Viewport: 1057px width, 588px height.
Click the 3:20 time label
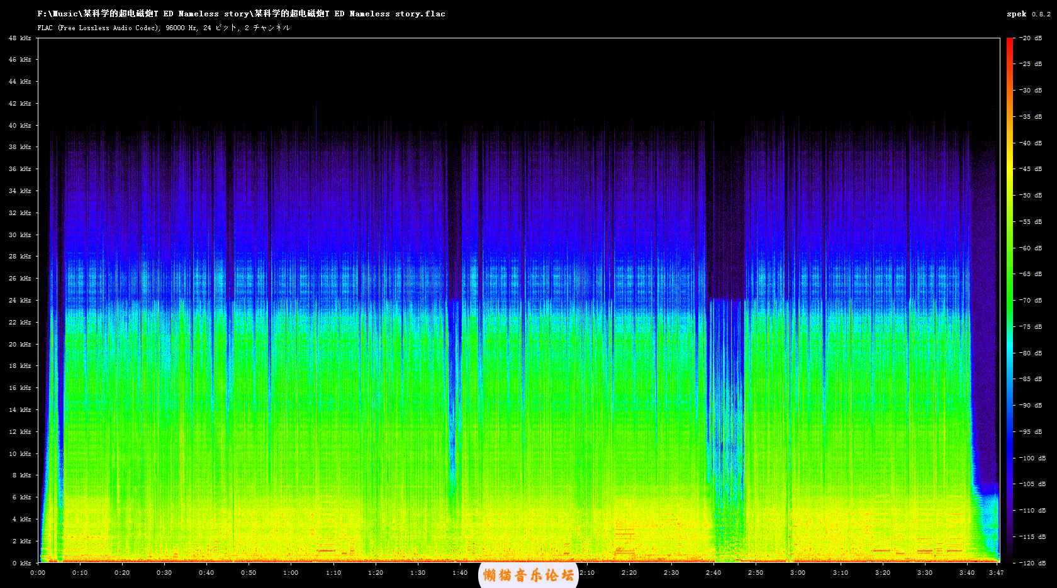click(883, 572)
